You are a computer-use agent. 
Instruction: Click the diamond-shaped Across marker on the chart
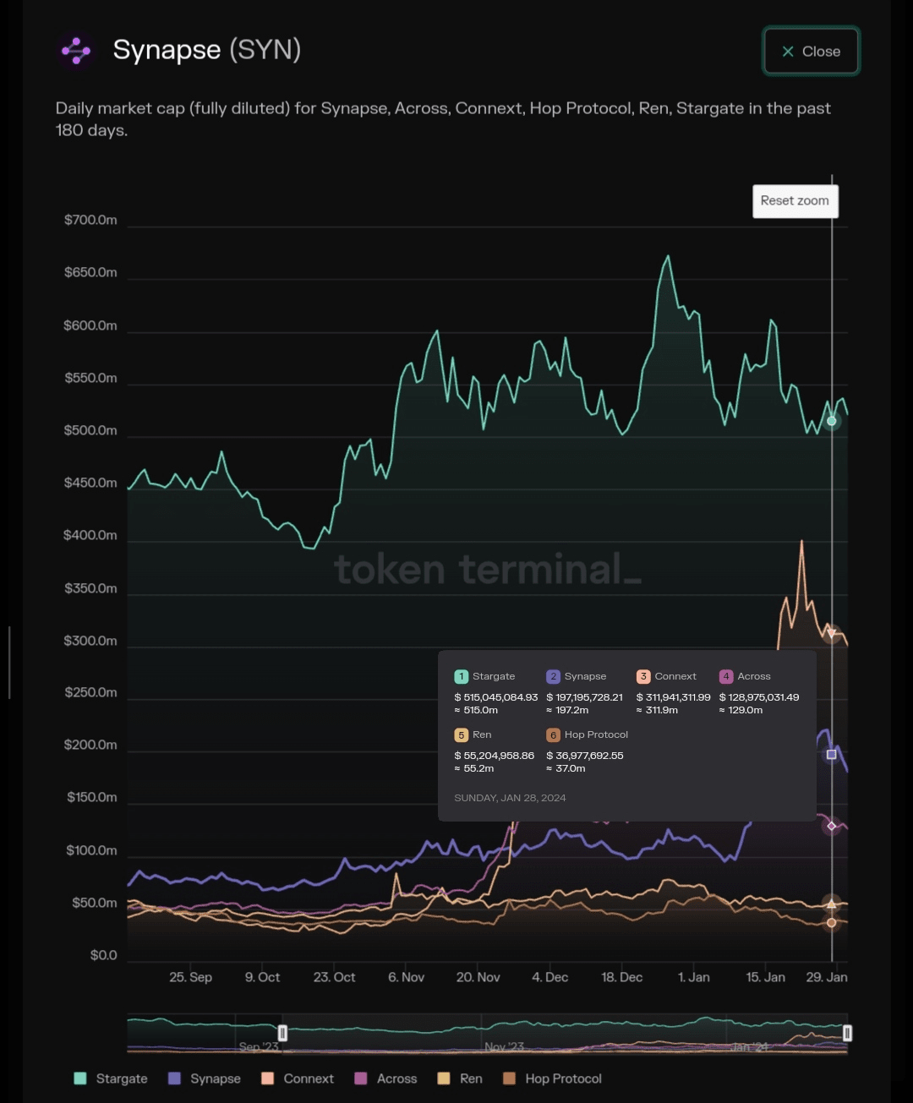click(x=831, y=826)
